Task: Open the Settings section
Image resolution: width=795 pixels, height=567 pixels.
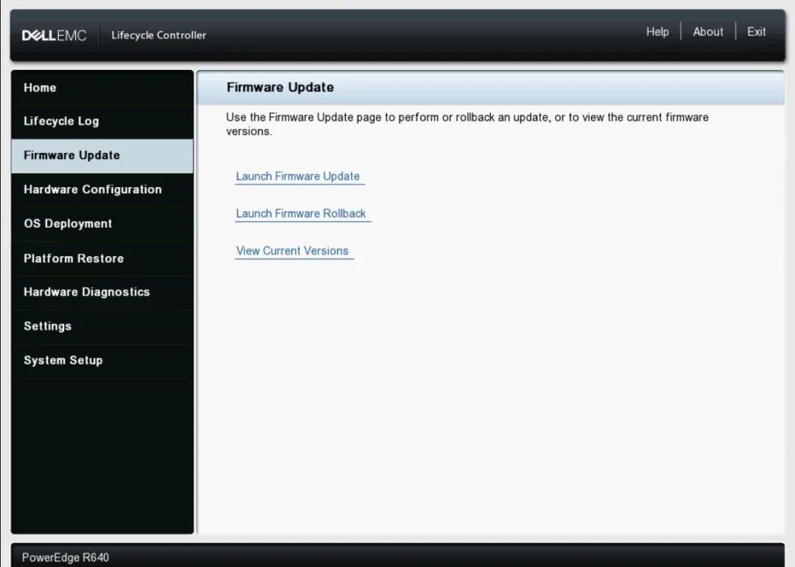Action: 47,326
